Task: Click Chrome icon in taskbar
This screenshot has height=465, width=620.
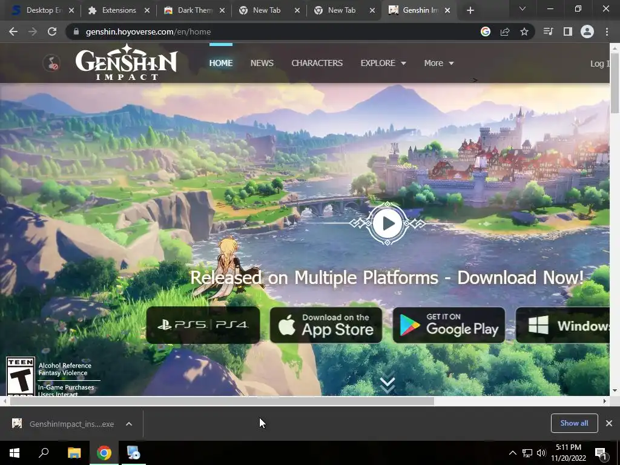Action: click(104, 453)
